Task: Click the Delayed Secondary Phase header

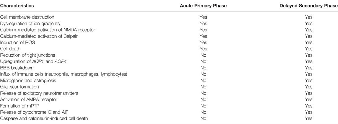Action: tap(309, 6)
